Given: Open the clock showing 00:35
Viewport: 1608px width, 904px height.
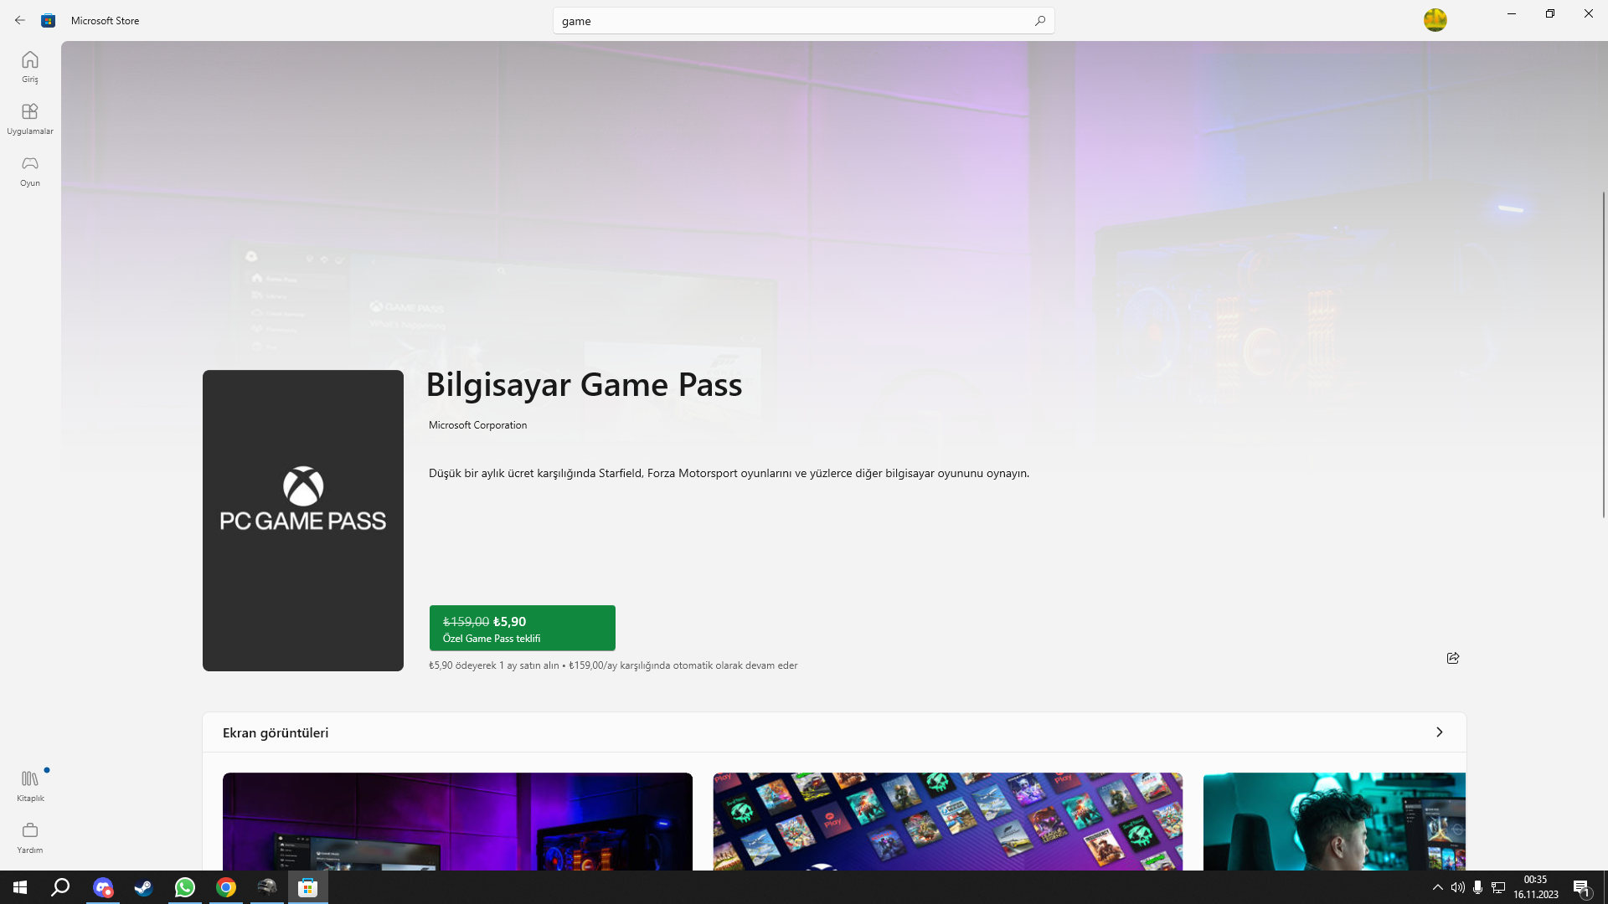Looking at the screenshot, I should tap(1536, 887).
